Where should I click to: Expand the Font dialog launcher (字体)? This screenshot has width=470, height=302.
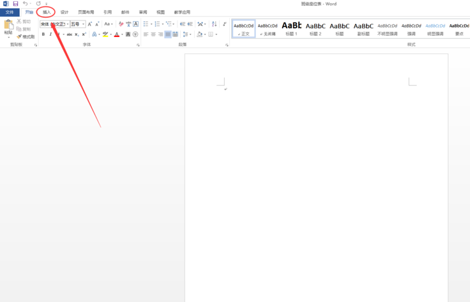click(138, 45)
